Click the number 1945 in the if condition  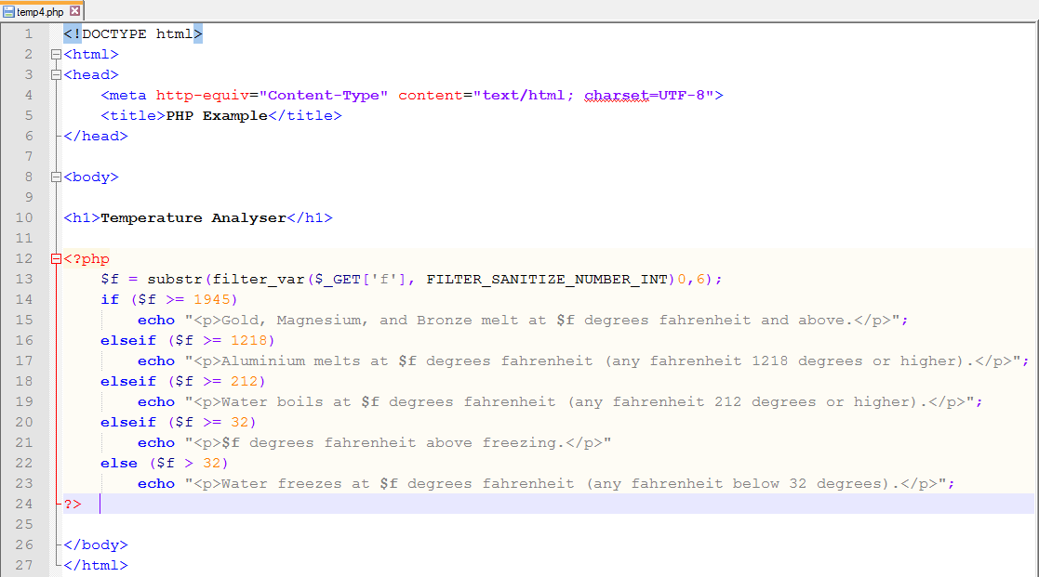coord(211,300)
